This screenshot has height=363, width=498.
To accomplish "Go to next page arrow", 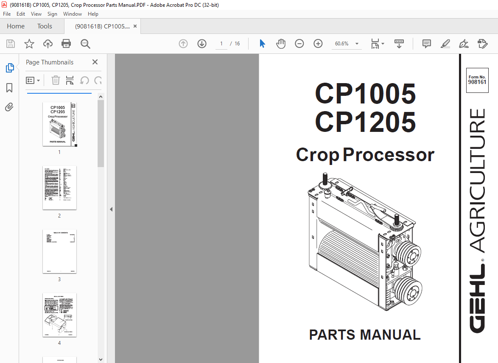I will (202, 44).
